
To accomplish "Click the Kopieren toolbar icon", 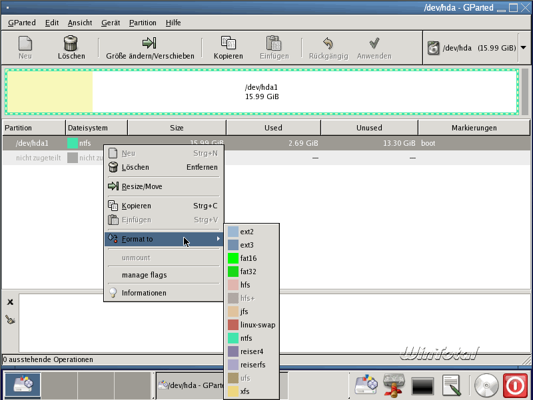I will tap(228, 43).
